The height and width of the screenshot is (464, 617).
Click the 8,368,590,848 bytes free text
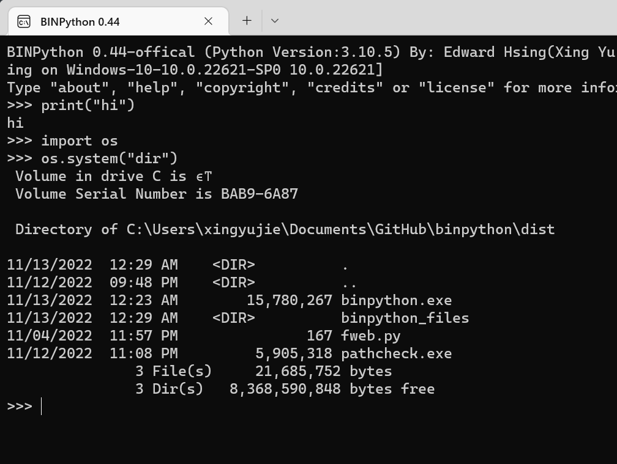(332, 389)
